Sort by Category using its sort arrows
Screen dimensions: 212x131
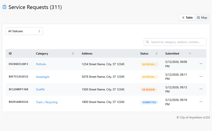coord(73,53)
